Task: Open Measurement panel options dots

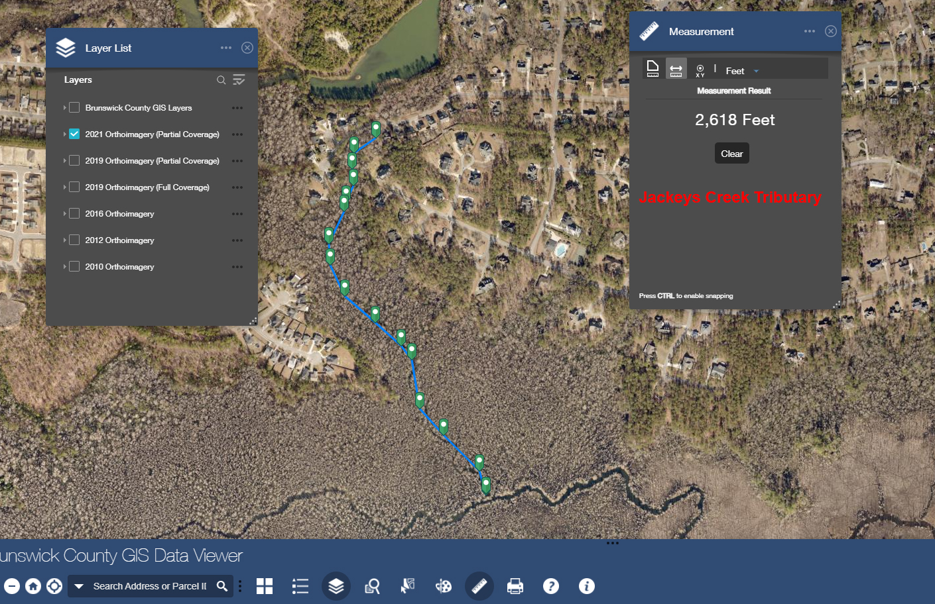Action: [x=810, y=31]
